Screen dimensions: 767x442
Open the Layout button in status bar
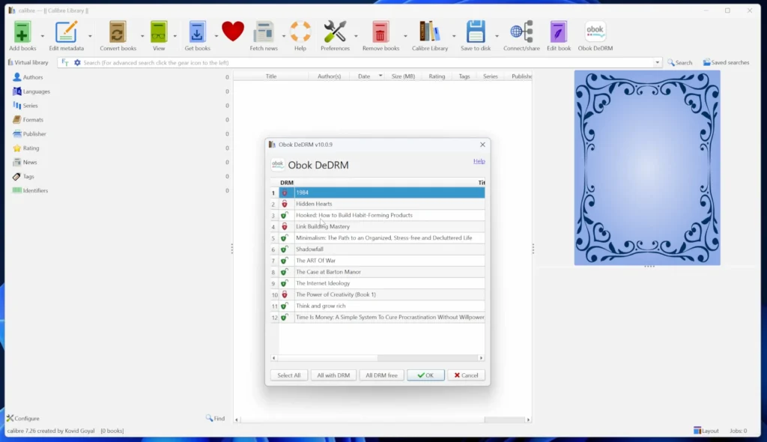(706, 431)
